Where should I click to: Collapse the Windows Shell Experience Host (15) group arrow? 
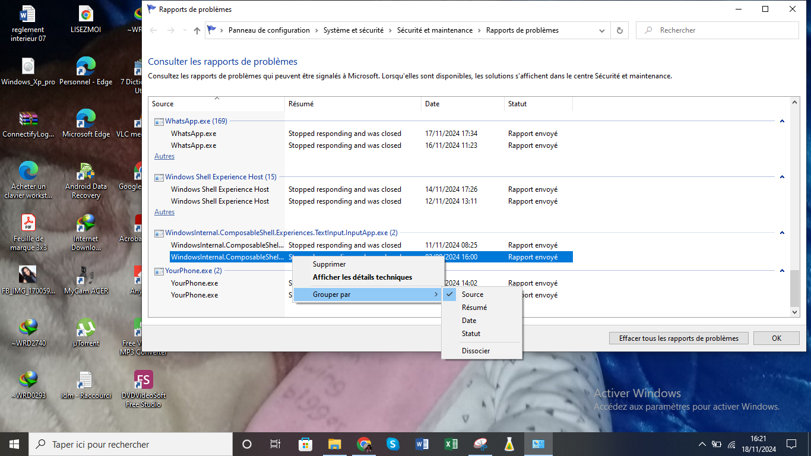pos(782,177)
